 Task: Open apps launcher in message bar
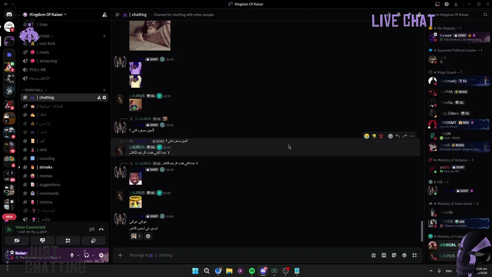[x=415, y=255]
